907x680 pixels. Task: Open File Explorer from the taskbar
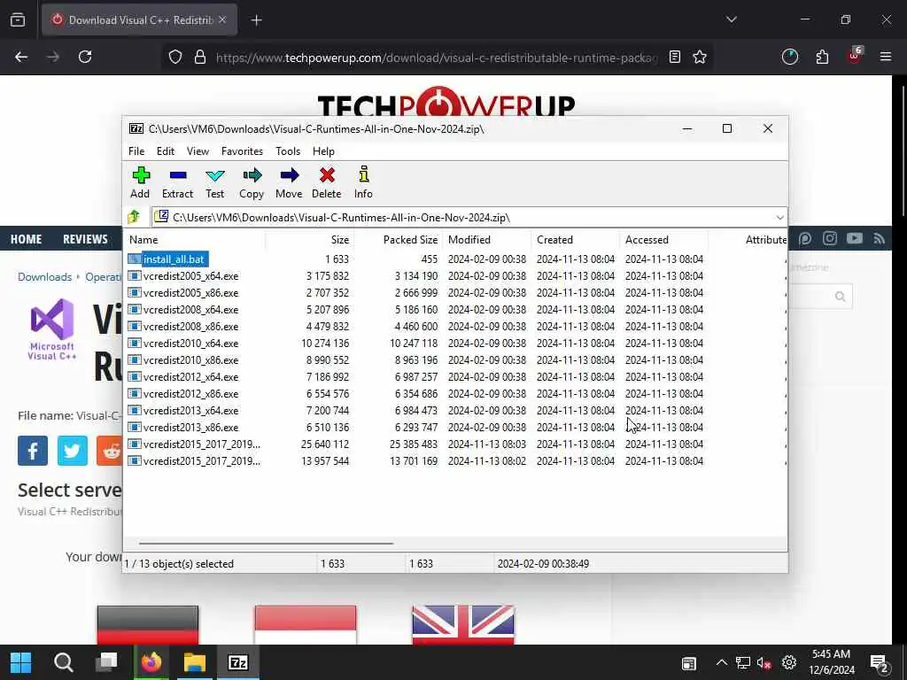[195, 662]
